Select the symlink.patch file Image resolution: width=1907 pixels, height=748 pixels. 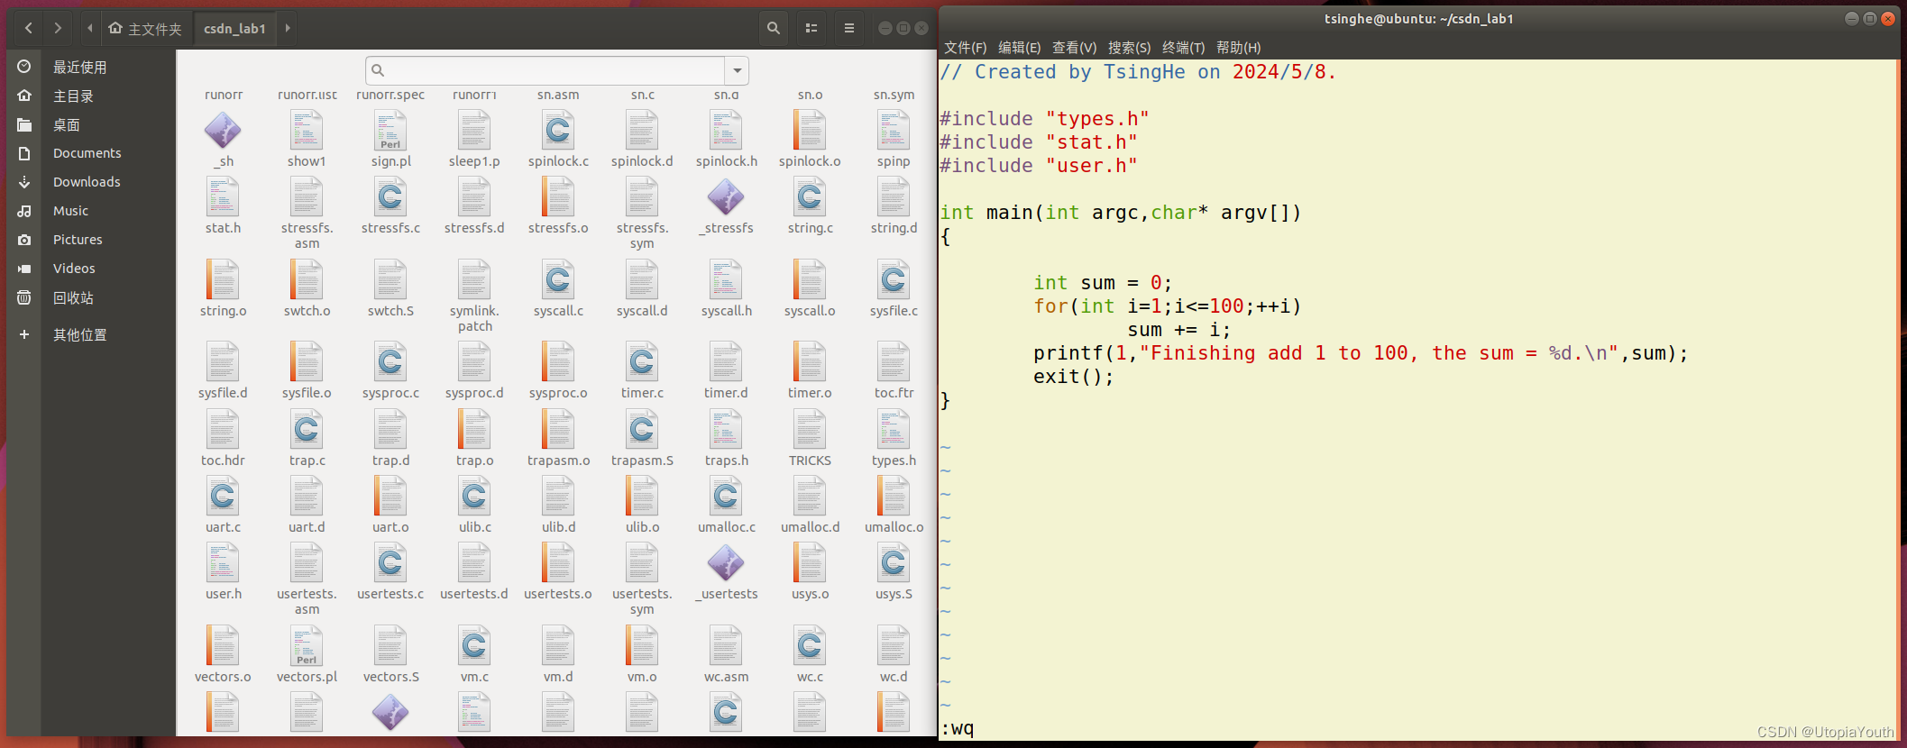click(474, 281)
